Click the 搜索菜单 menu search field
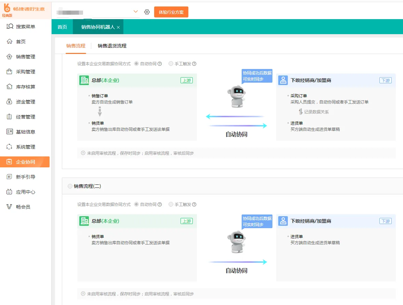Screen dimensions: 403x305 tap(25, 26)
